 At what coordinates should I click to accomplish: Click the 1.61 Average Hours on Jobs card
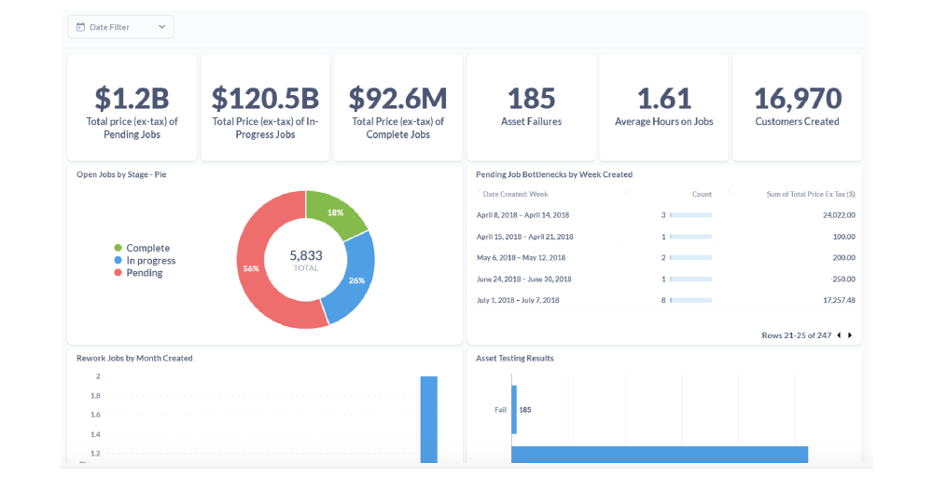tap(664, 107)
